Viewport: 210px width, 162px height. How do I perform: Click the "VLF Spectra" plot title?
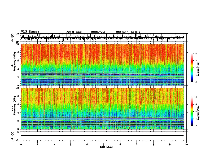30,32
